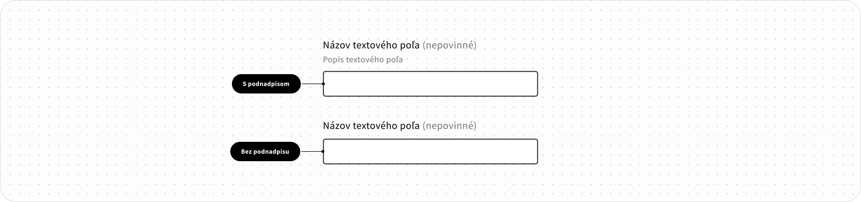Click the left end of the 'S podnadpisom' pill
The image size is (861, 202).
237,84
